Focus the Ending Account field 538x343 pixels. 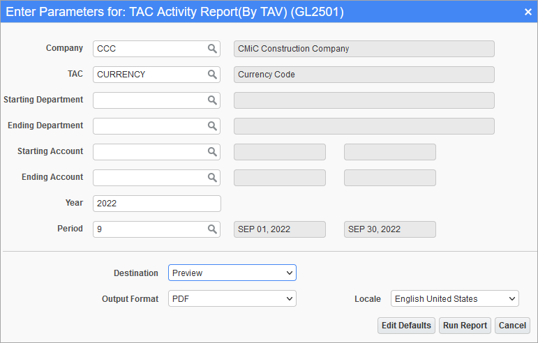click(x=150, y=178)
